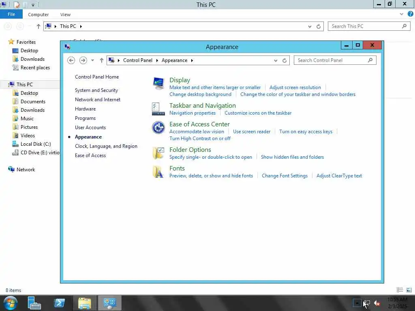The width and height of the screenshot is (415, 311).
Task: Select Documents under This PC
Action: (x=33, y=102)
